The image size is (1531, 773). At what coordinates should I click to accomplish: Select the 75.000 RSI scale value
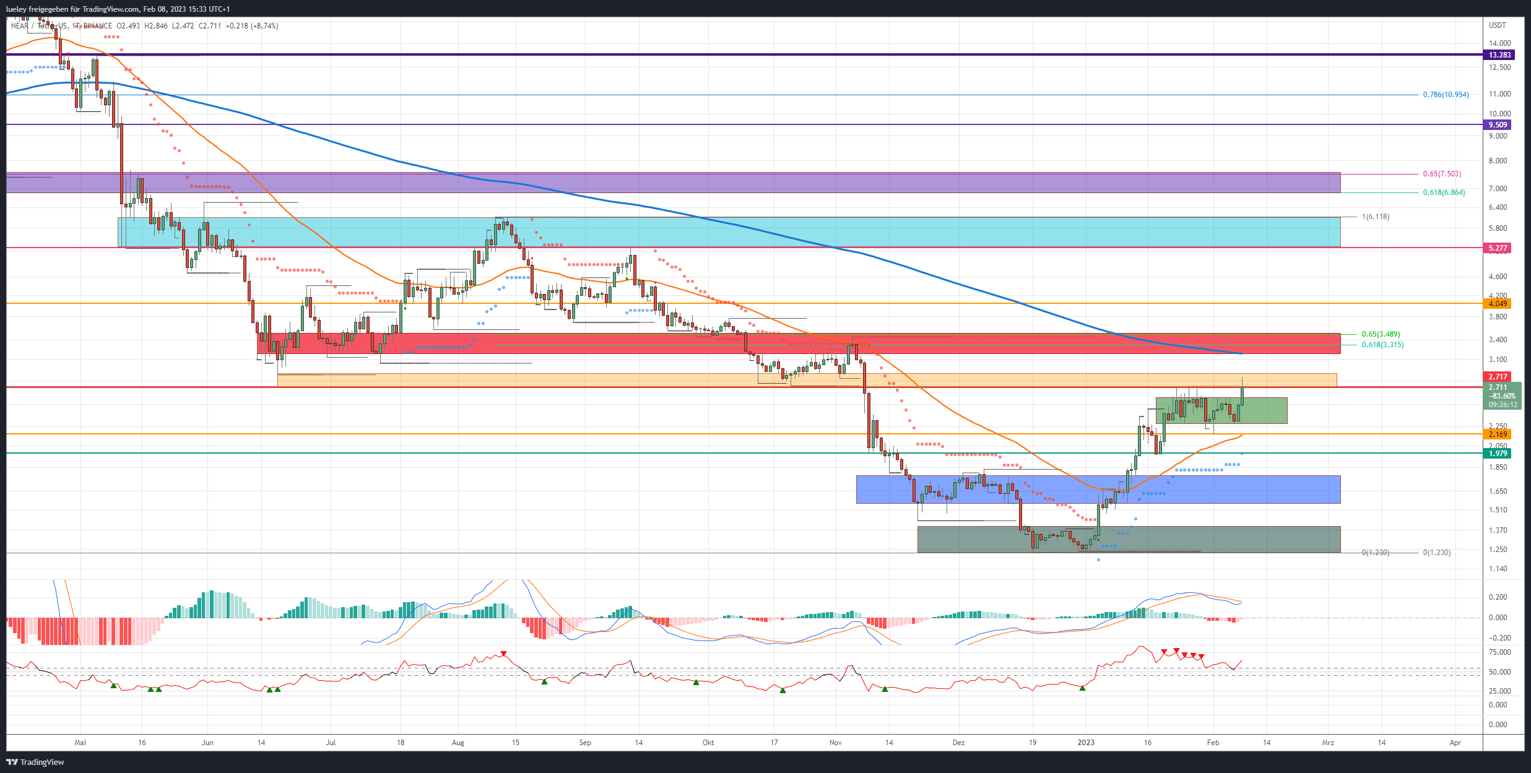tap(1500, 652)
